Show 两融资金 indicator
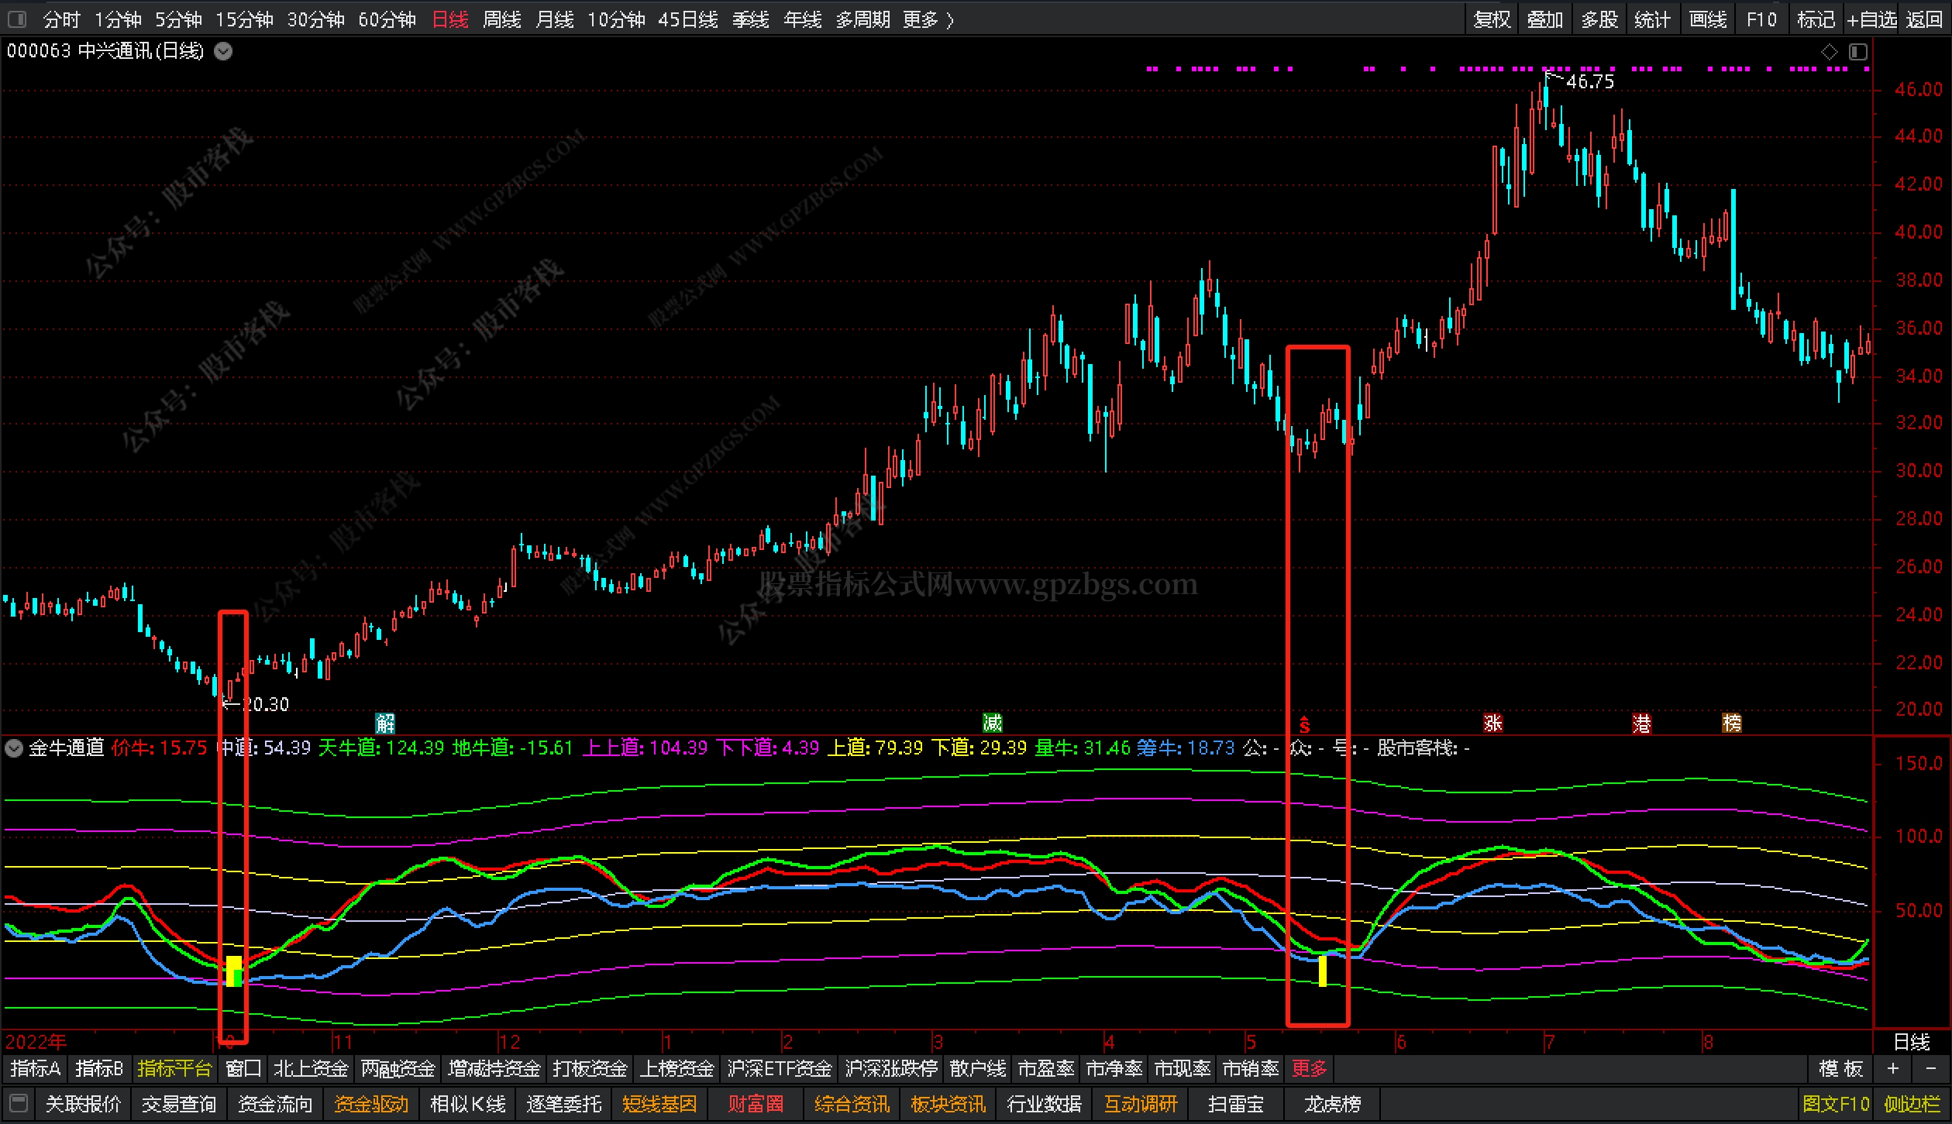The width and height of the screenshot is (1952, 1124). [x=398, y=1069]
